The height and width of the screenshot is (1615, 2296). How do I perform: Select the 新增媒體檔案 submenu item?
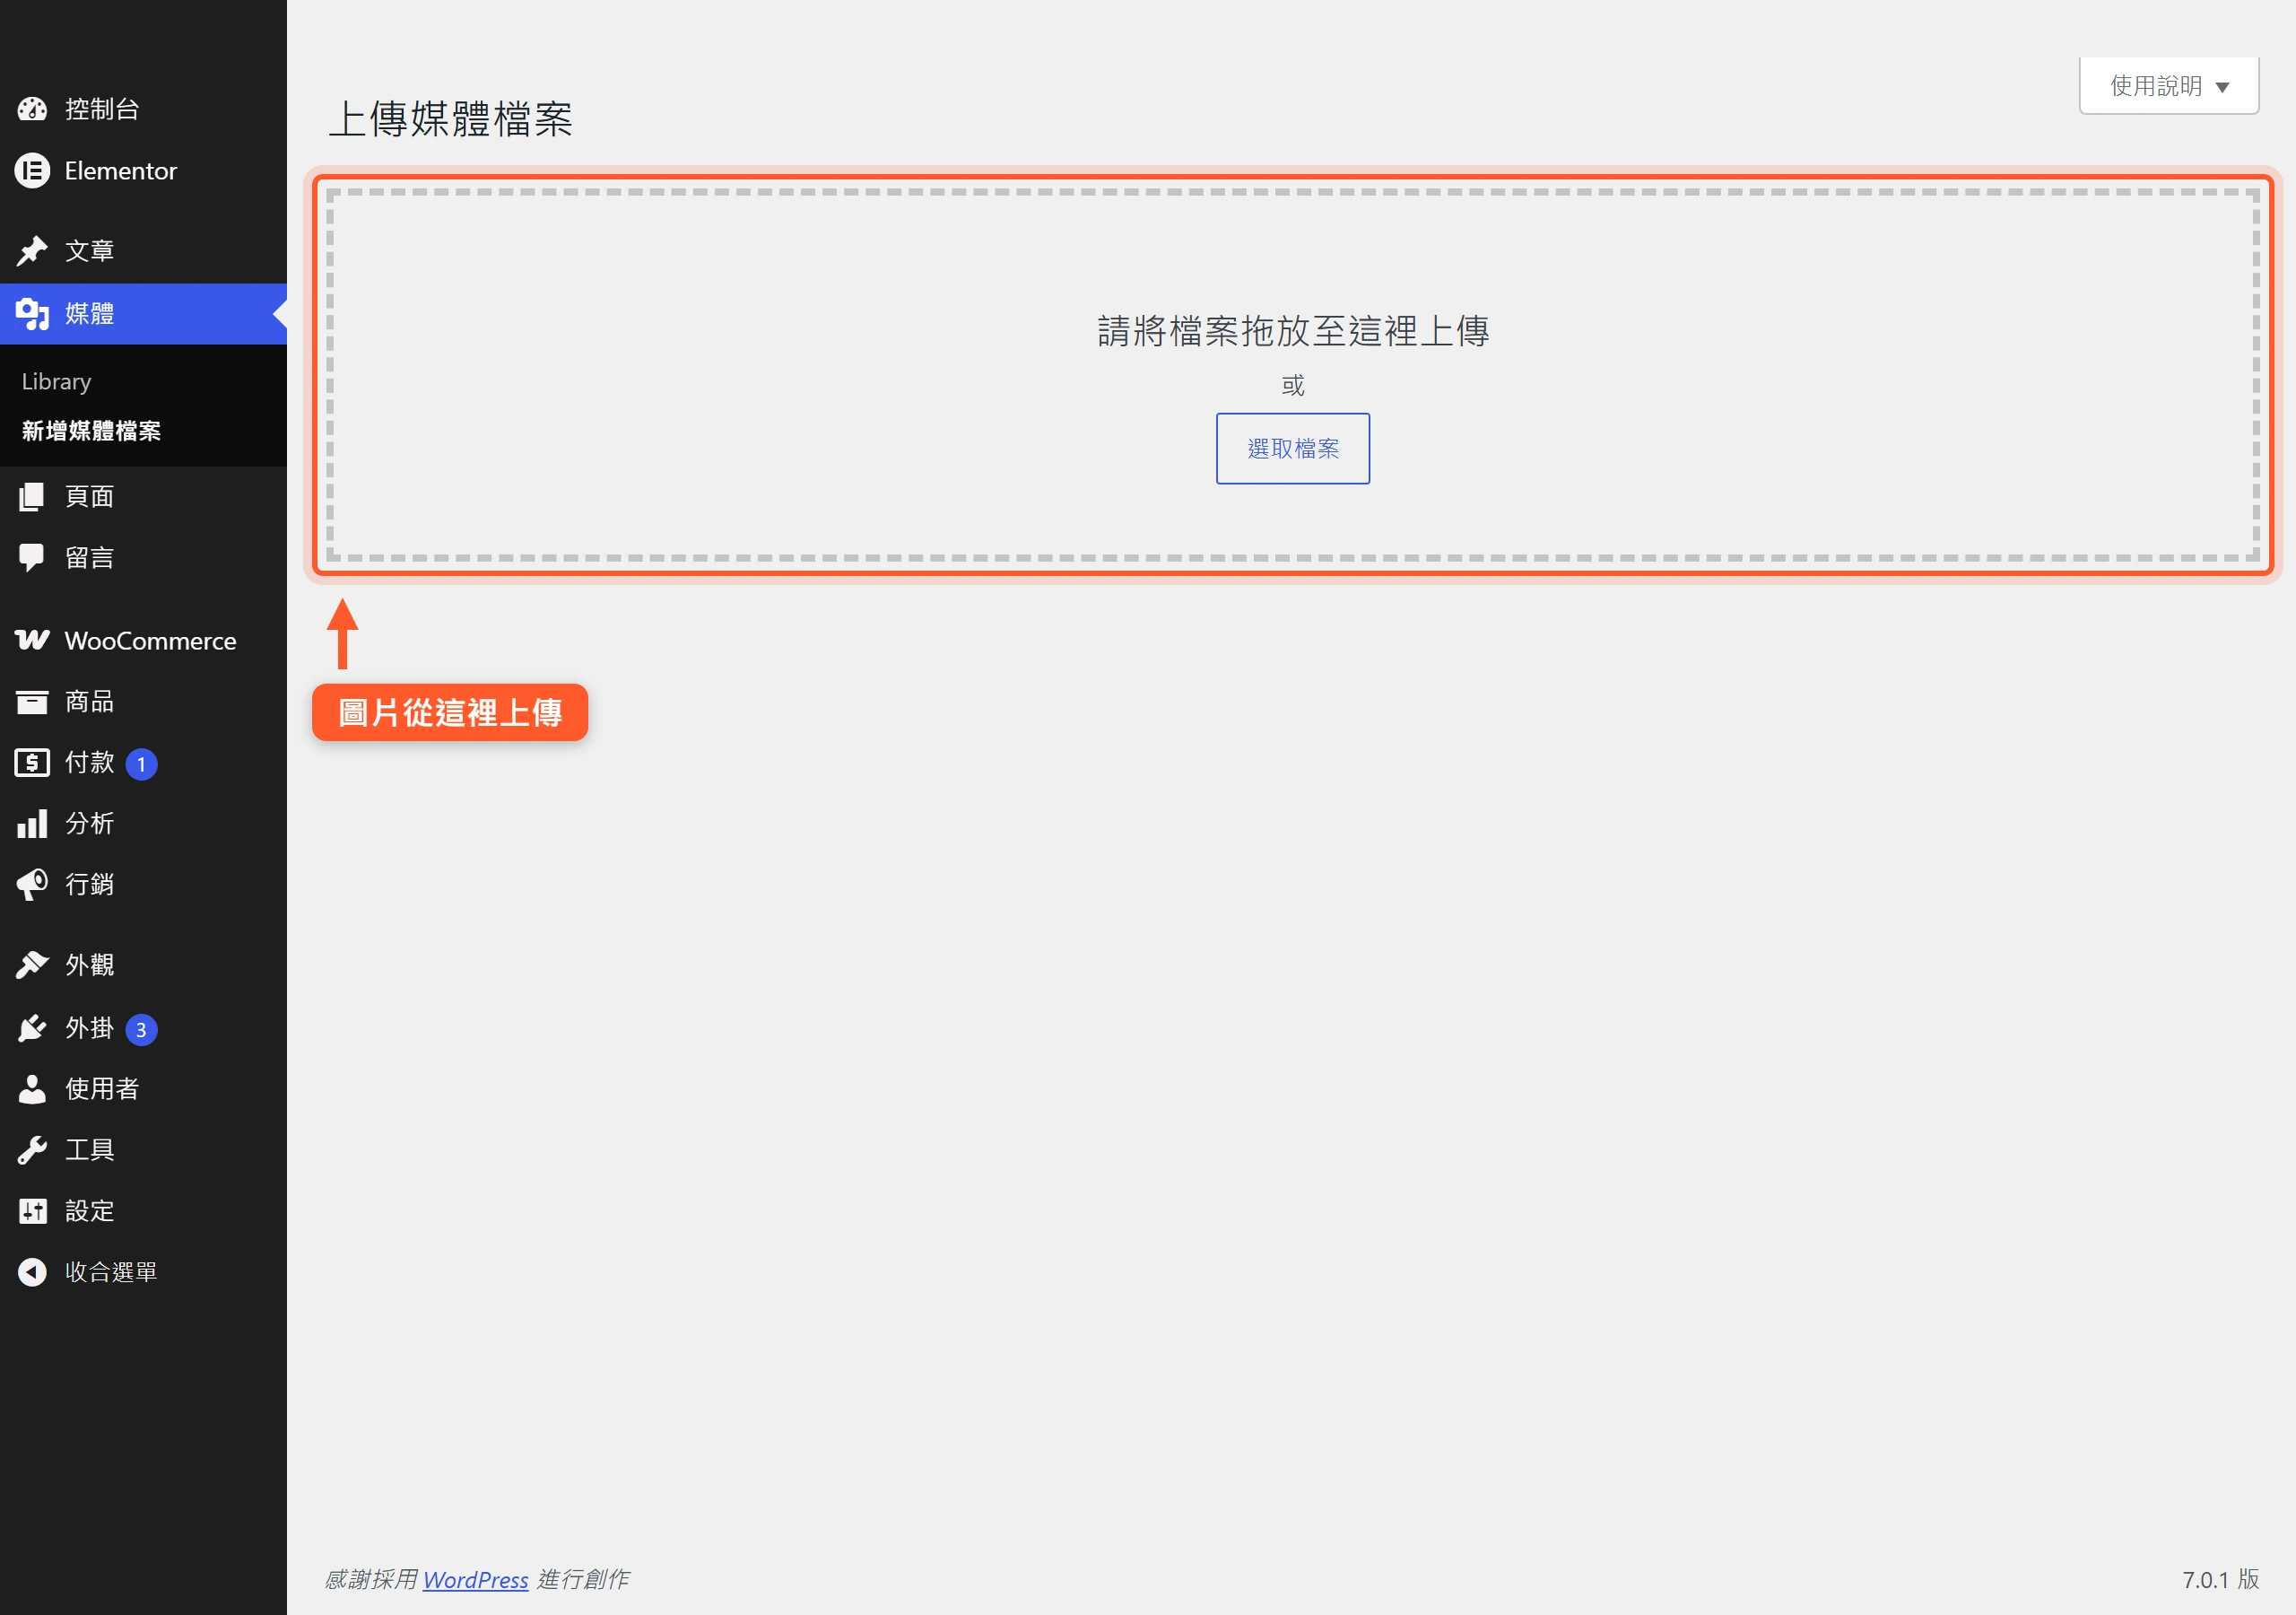point(91,432)
